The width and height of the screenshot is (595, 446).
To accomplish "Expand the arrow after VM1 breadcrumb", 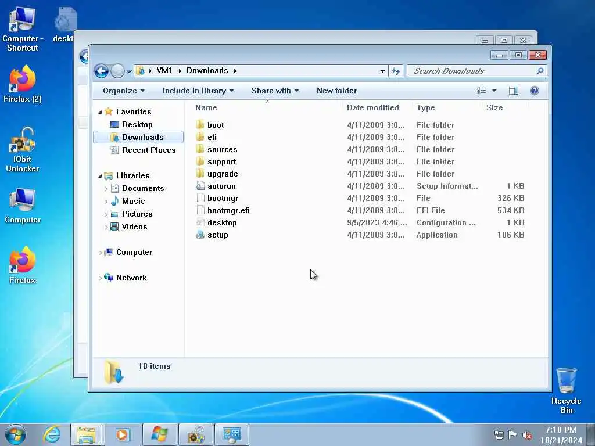I will coord(180,71).
